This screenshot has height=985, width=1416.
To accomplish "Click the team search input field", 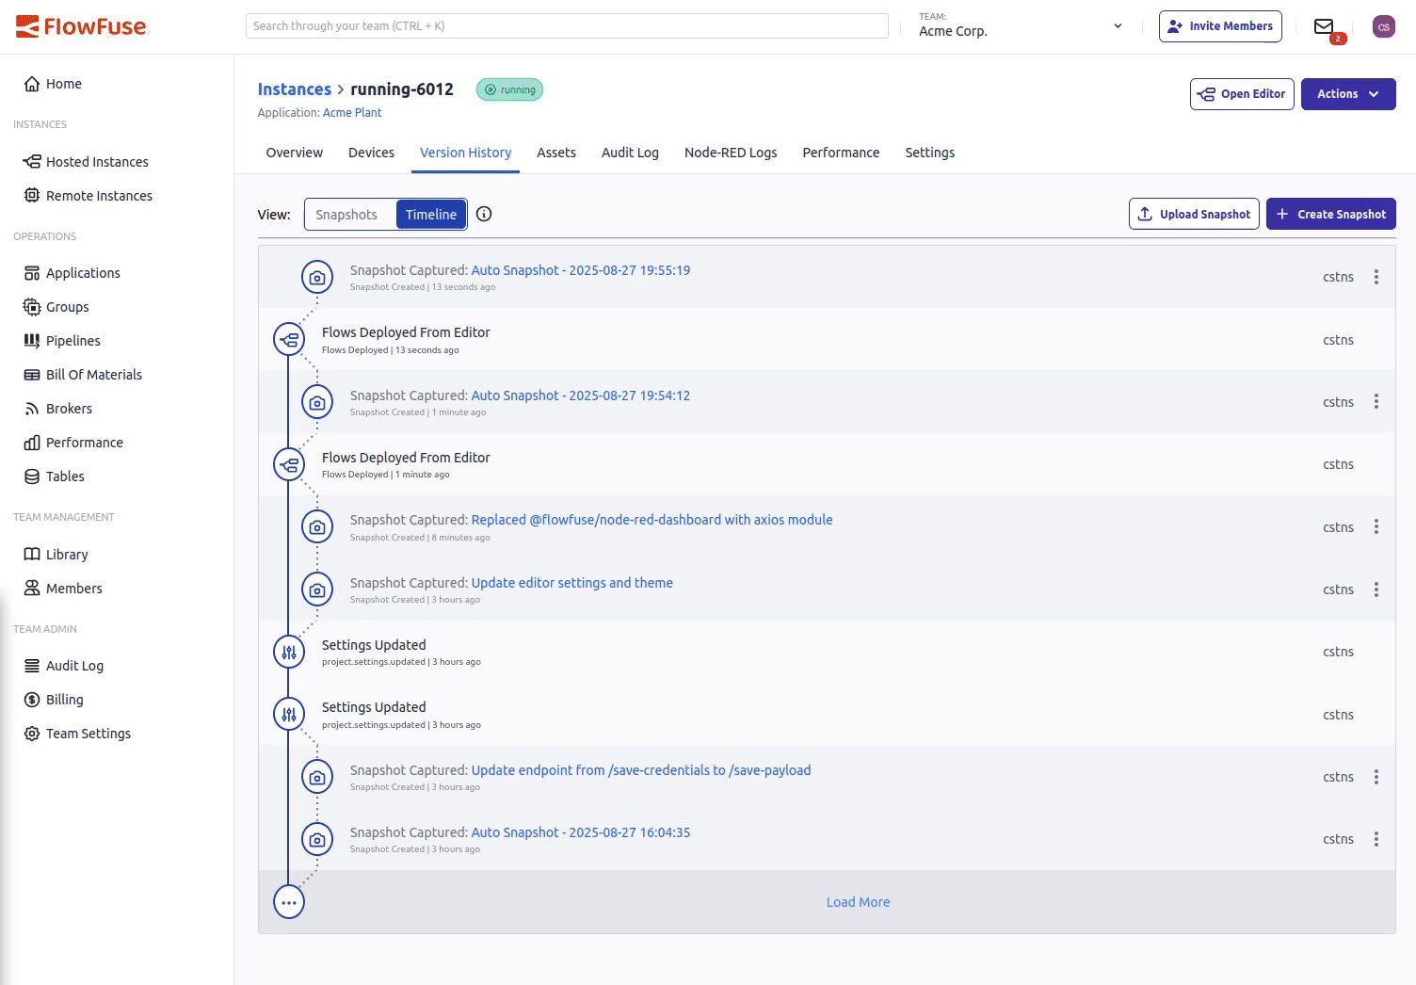I will (x=566, y=25).
